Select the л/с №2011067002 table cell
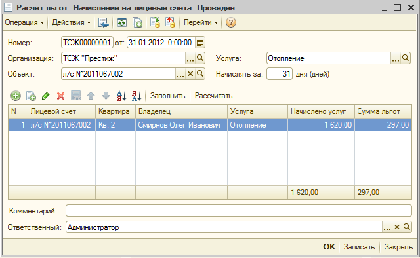The width and height of the screenshot is (420, 258). (x=62, y=125)
